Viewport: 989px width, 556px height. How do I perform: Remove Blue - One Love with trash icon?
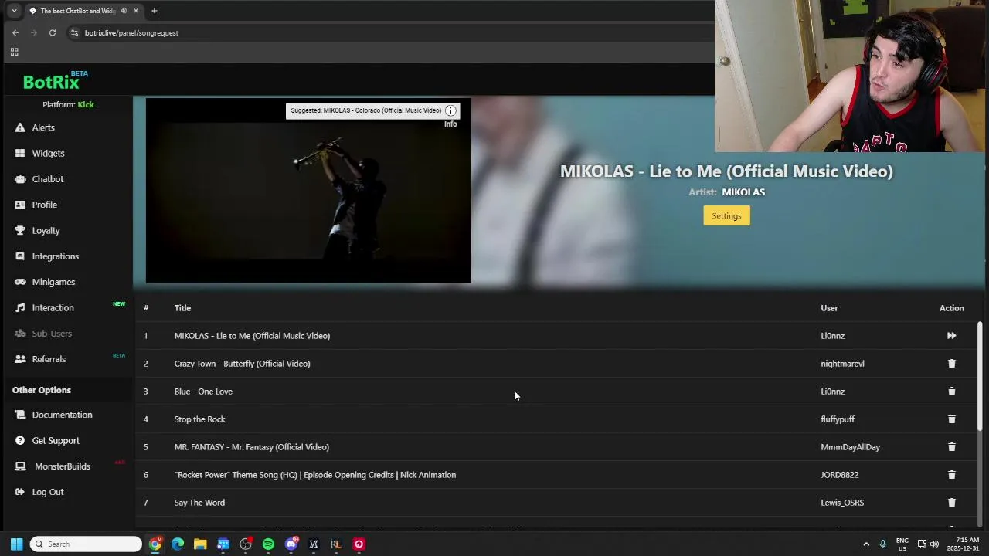(x=951, y=392)
